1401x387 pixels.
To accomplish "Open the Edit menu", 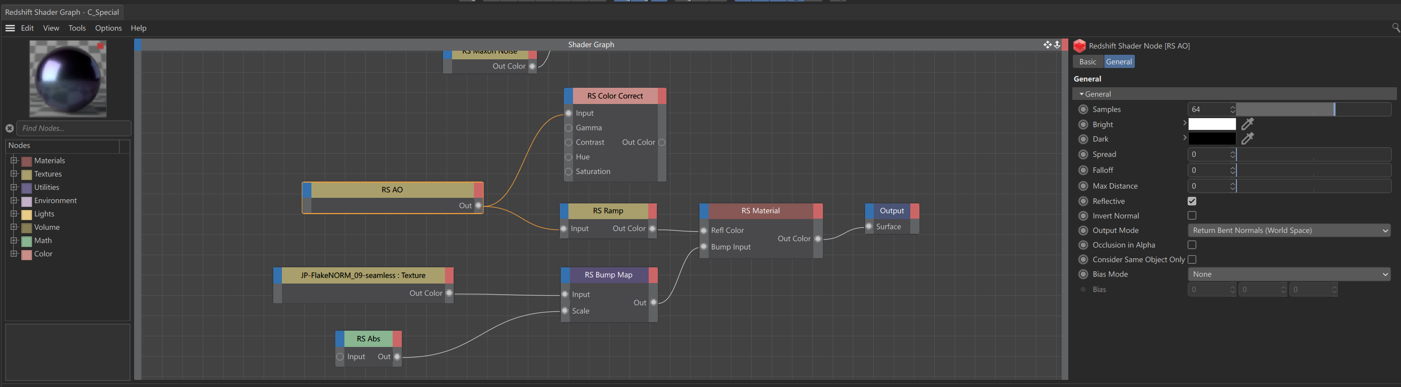I will [x=27, y=28].
